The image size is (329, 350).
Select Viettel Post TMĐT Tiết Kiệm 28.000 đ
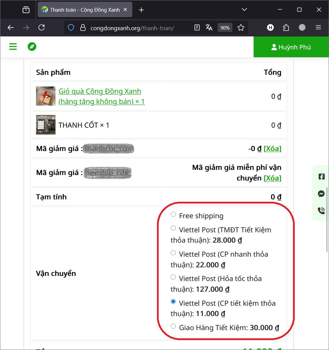[x=173, y=228]
